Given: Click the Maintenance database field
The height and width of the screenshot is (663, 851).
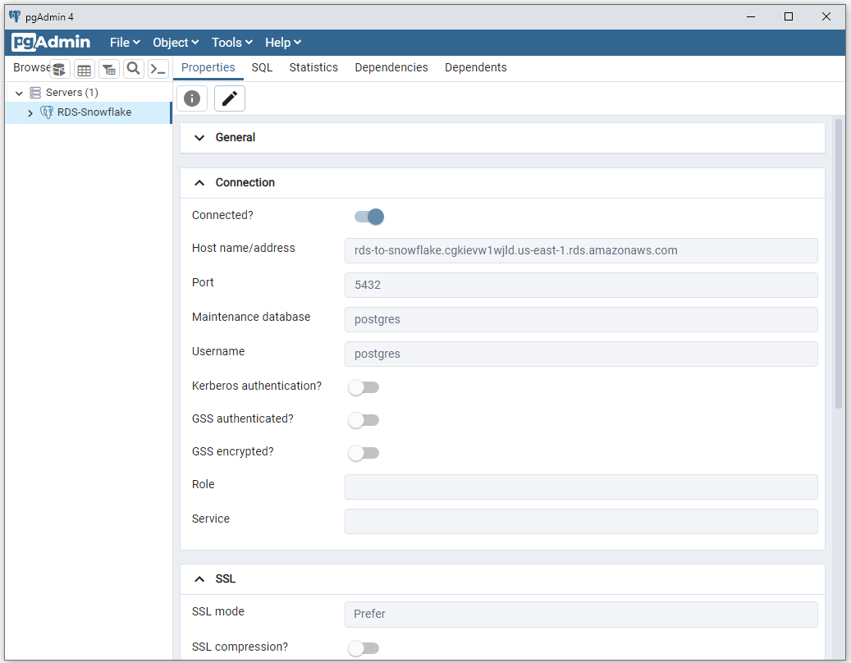Looking at the screenshot, I should [x=581, y=319].
